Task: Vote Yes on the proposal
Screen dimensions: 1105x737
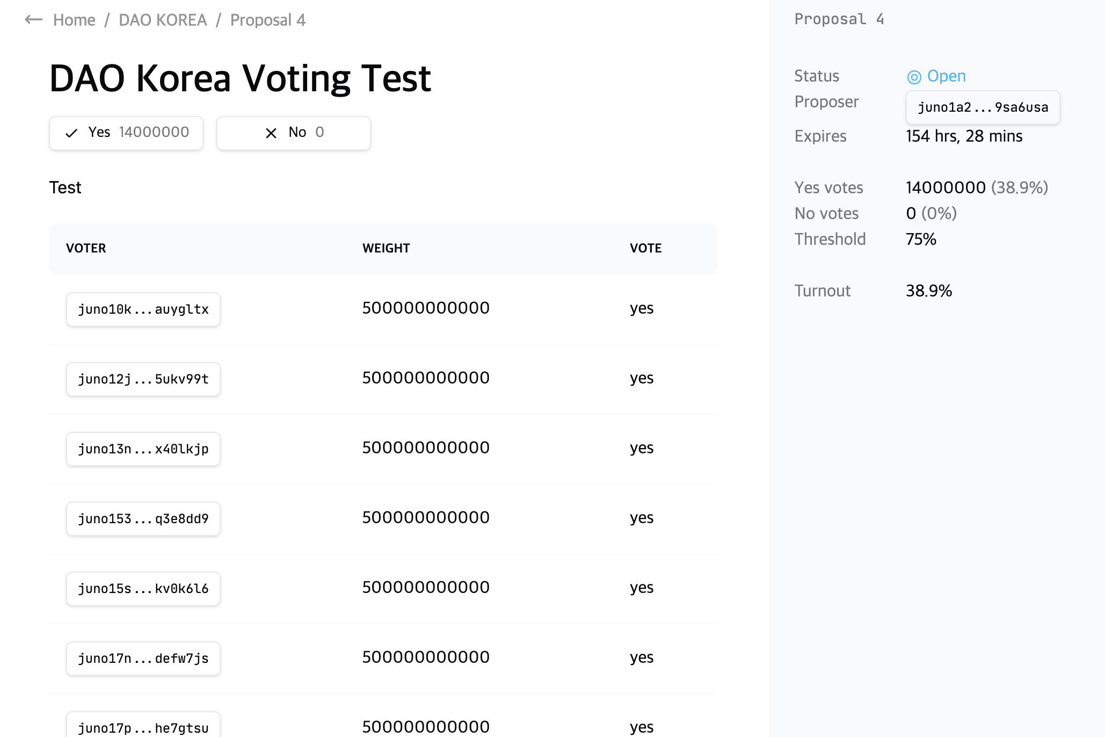Action: 126,133
